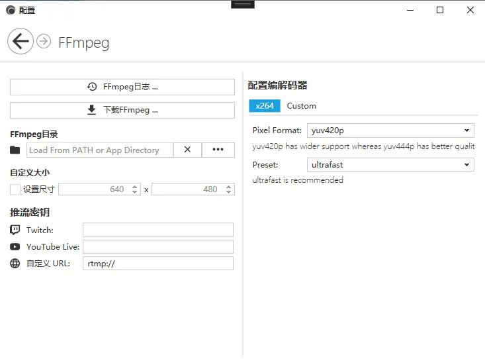The height and width of the screenshot is (359, 485).
Task: Open the Pixel Format yuv420p dropdown
Action: coord(390,130)
